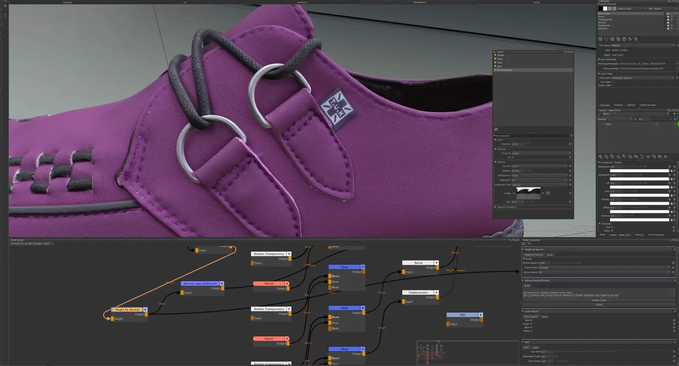This screenshot has height=366, width=679.
Task: Collapse the Color Data section
Action: [x=599, y=74]
